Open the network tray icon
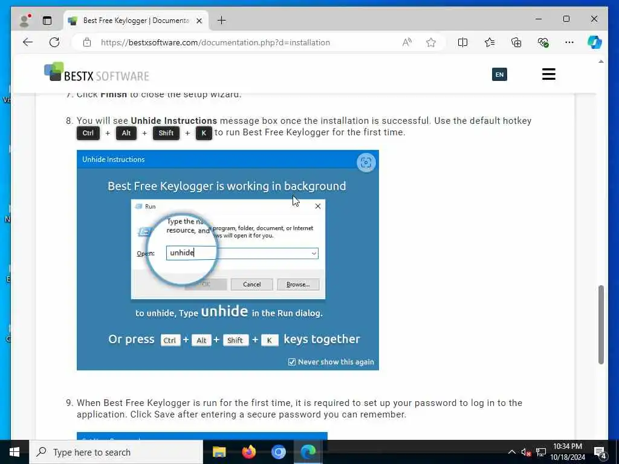The image size is (619, 464). pos(541,452)
